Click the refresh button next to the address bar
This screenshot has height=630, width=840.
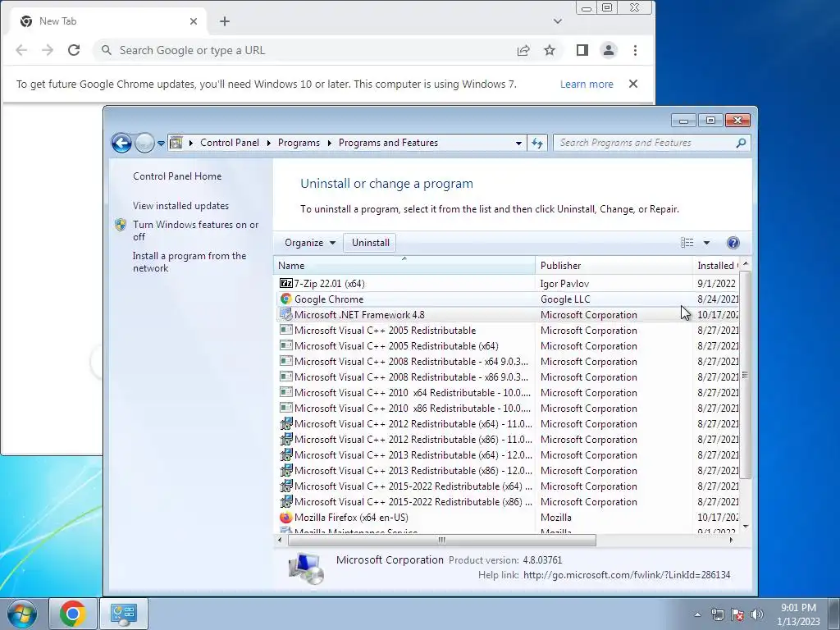[537, 143]
